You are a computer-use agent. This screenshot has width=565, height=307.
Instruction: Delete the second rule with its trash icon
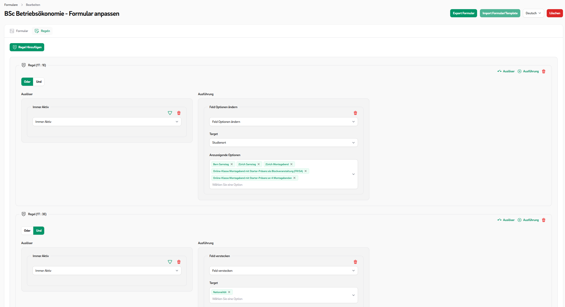pyautogui.click(x=543, y=220)
